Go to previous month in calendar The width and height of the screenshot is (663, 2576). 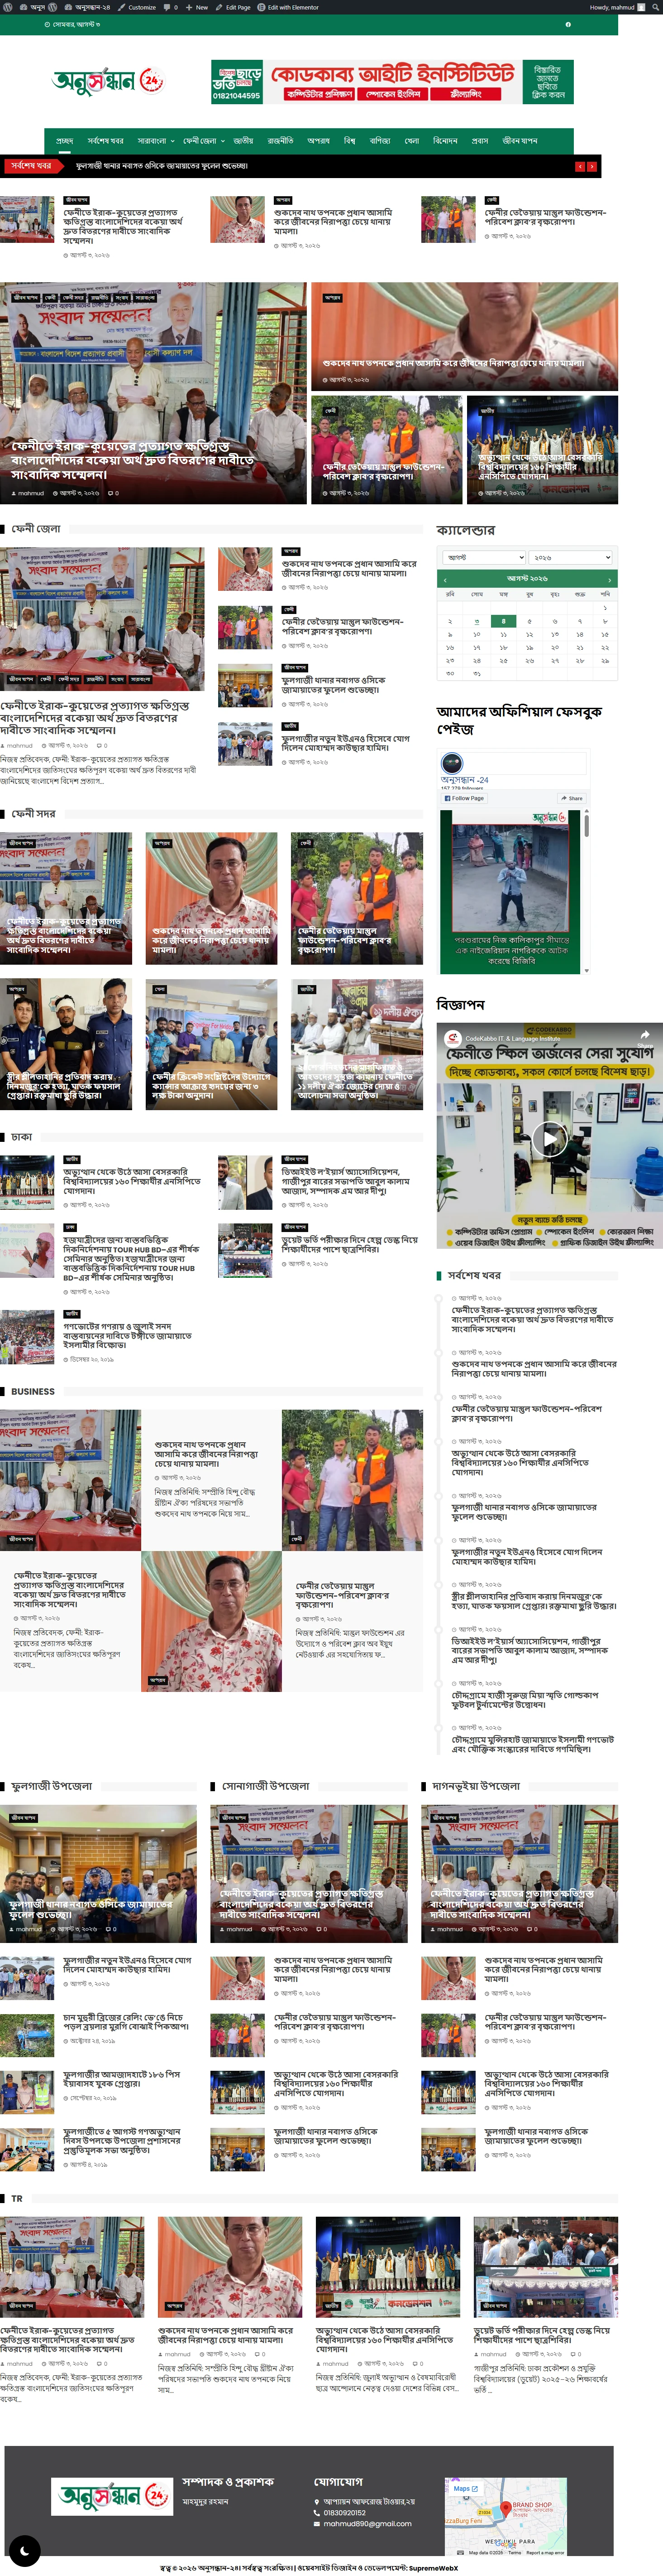pos(444,579)
